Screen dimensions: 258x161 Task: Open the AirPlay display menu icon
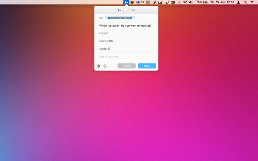coord(167,2)
